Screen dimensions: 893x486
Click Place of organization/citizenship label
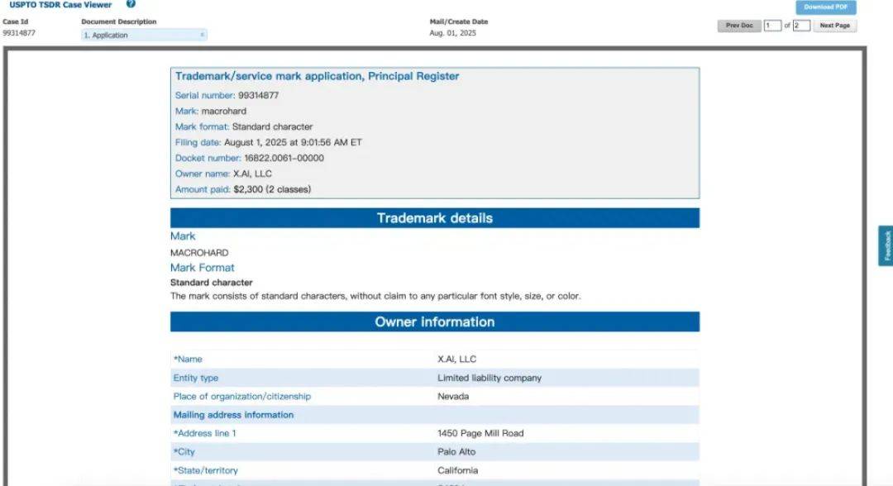coord(242,396)
